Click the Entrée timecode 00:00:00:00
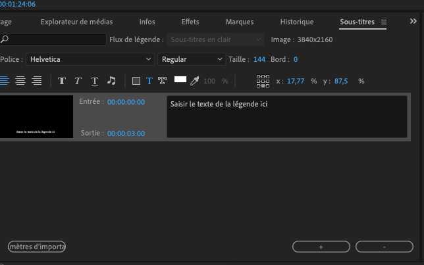424x265 pixels. [126, 102]
